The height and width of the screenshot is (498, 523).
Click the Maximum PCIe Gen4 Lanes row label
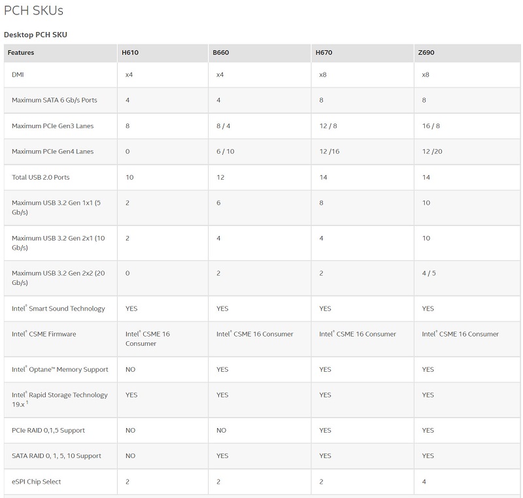[53, 151]
